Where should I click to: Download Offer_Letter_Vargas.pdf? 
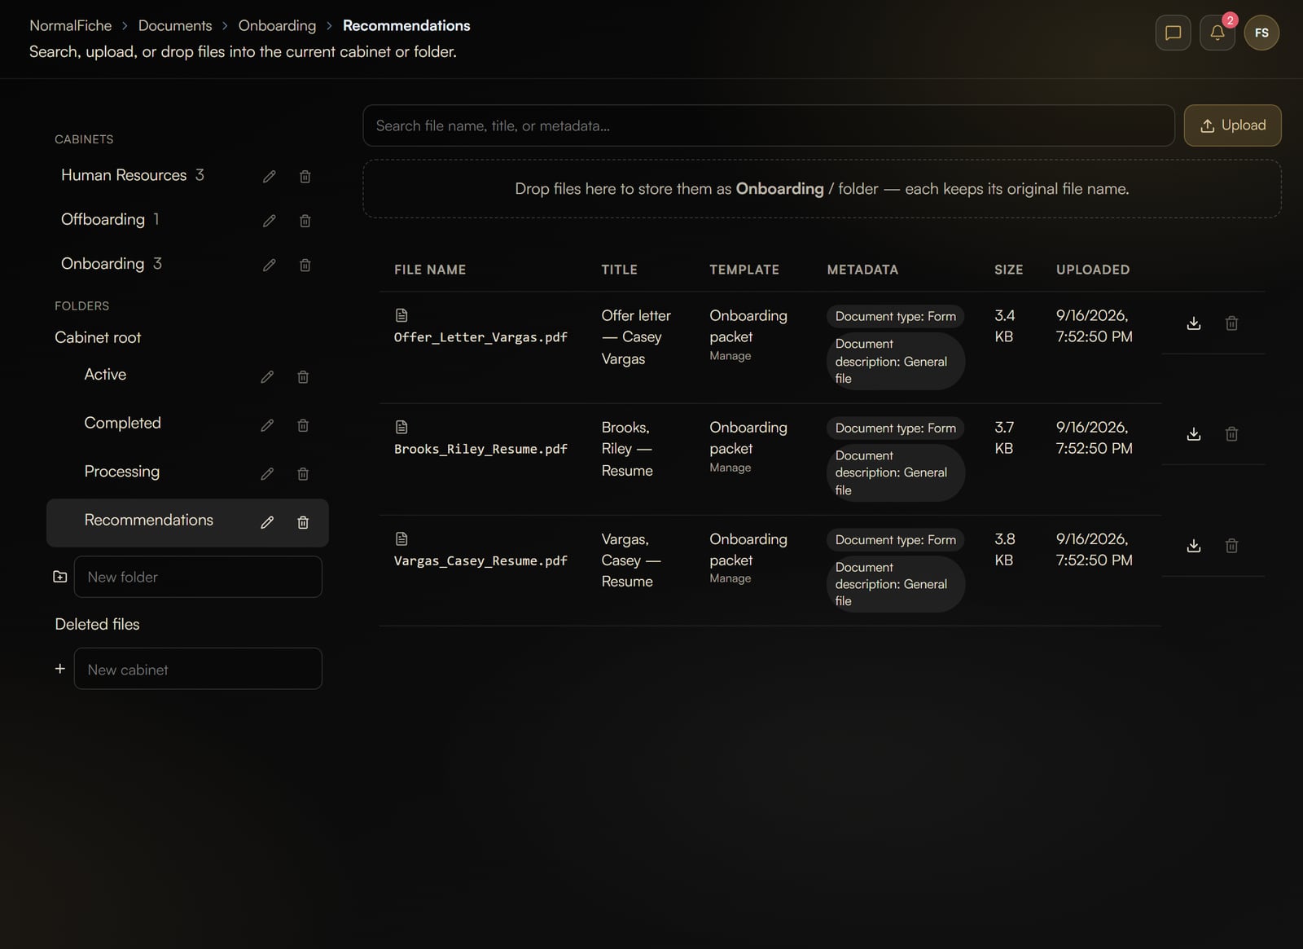tap(1194, 323)
